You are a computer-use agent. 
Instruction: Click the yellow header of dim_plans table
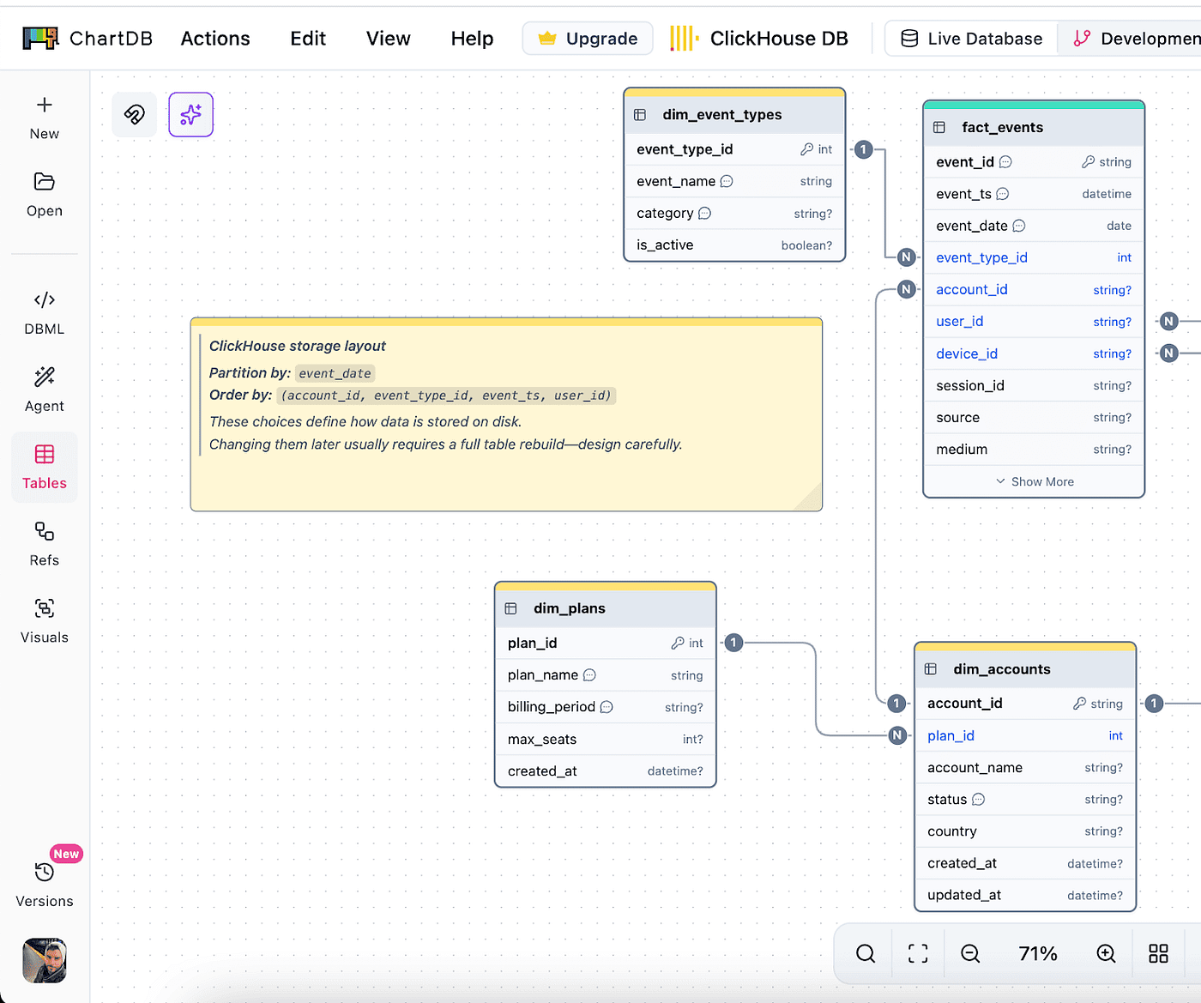coord(606,586)
